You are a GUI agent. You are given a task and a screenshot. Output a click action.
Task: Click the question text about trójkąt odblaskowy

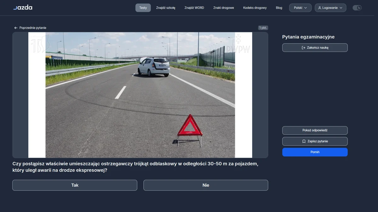135,167
